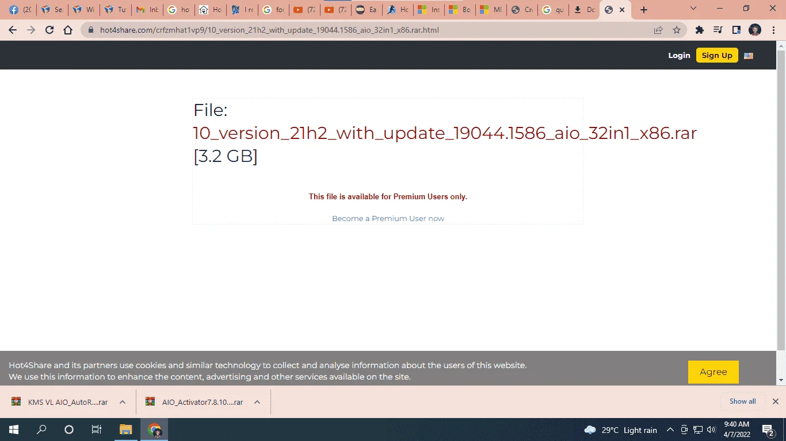Switch to the 'Cr' globe tab

coord(522,10)
